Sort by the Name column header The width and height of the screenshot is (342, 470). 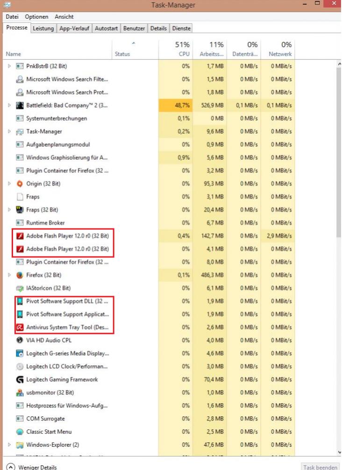[57, 50]
